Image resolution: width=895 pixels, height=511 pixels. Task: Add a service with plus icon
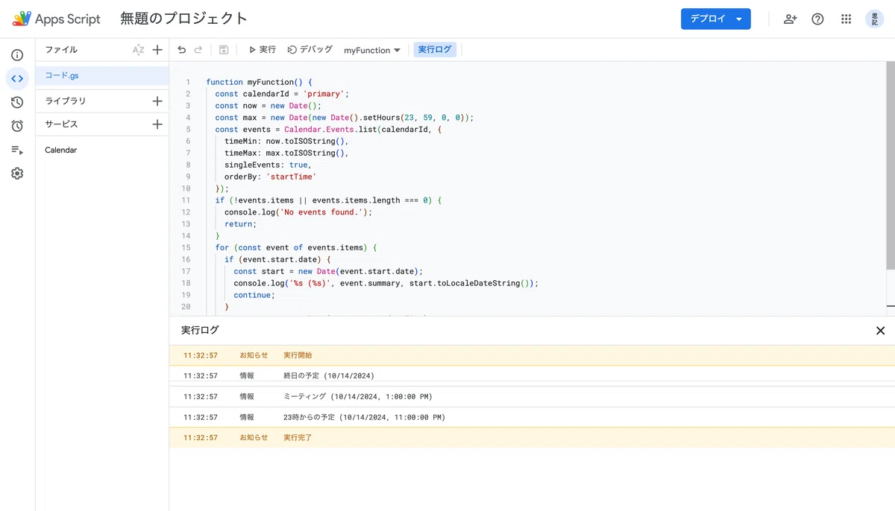(157, 124)
